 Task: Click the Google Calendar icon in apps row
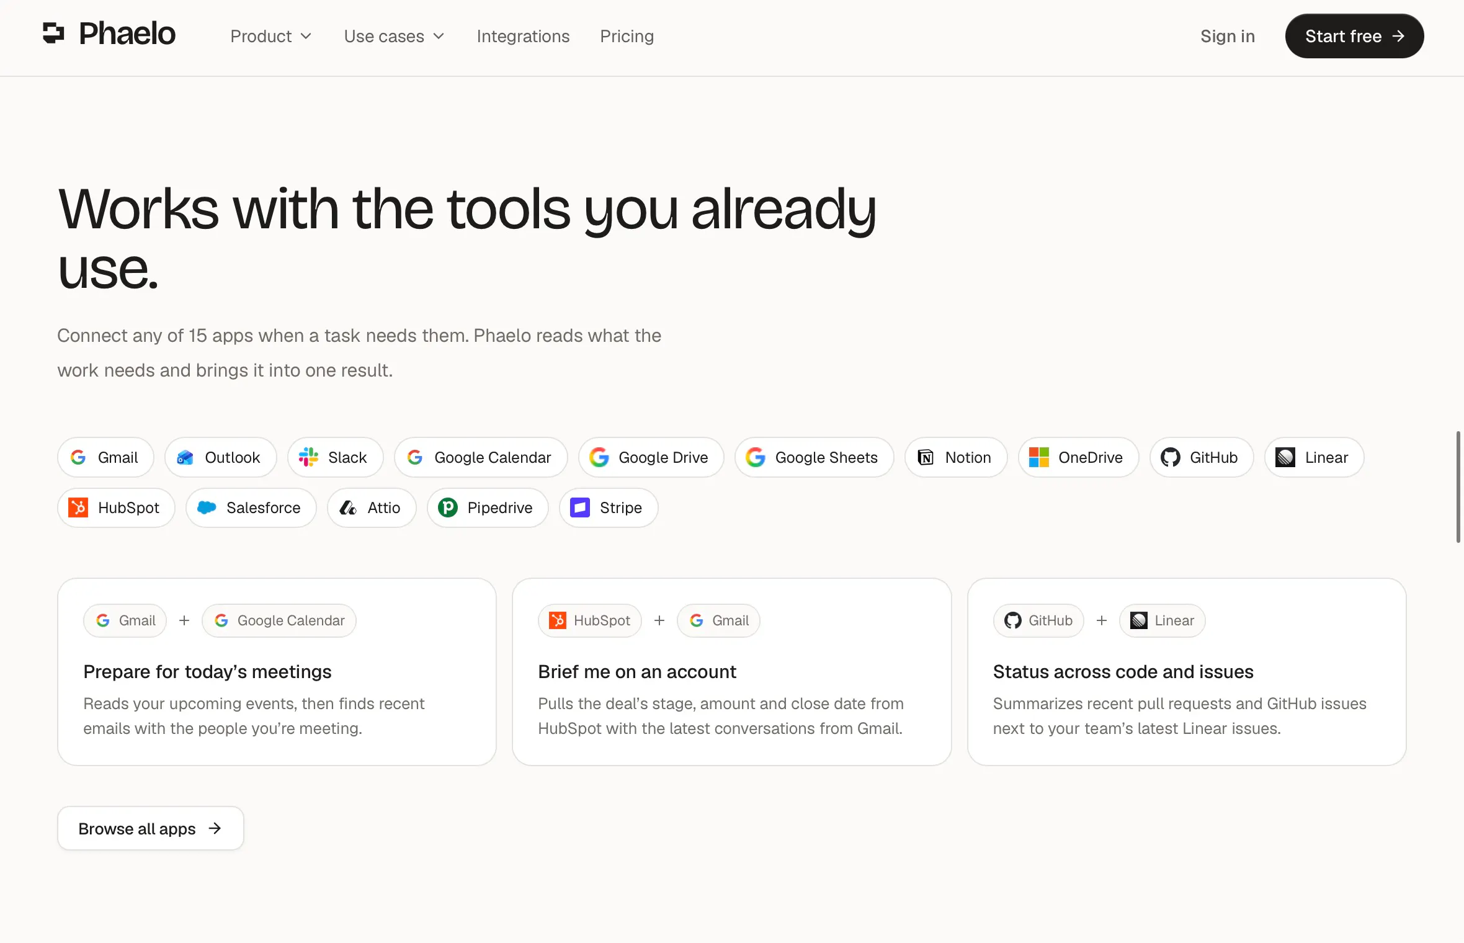point(415,457)
